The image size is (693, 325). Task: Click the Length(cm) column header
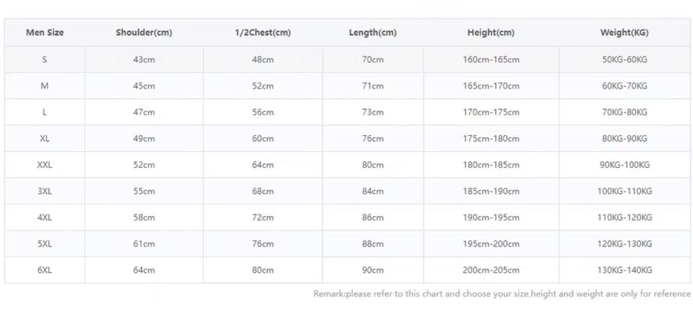pyautogui.click(x=373, y=33)
